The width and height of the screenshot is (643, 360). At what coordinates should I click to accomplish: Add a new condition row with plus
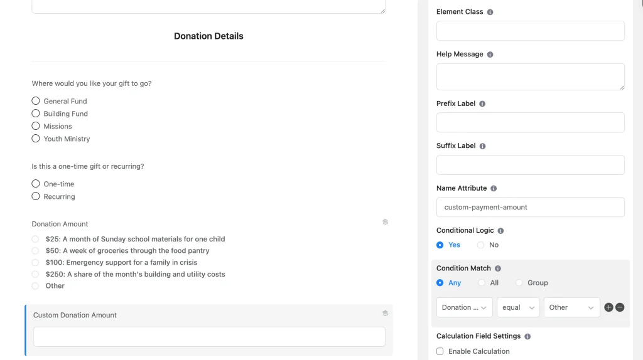608,307
